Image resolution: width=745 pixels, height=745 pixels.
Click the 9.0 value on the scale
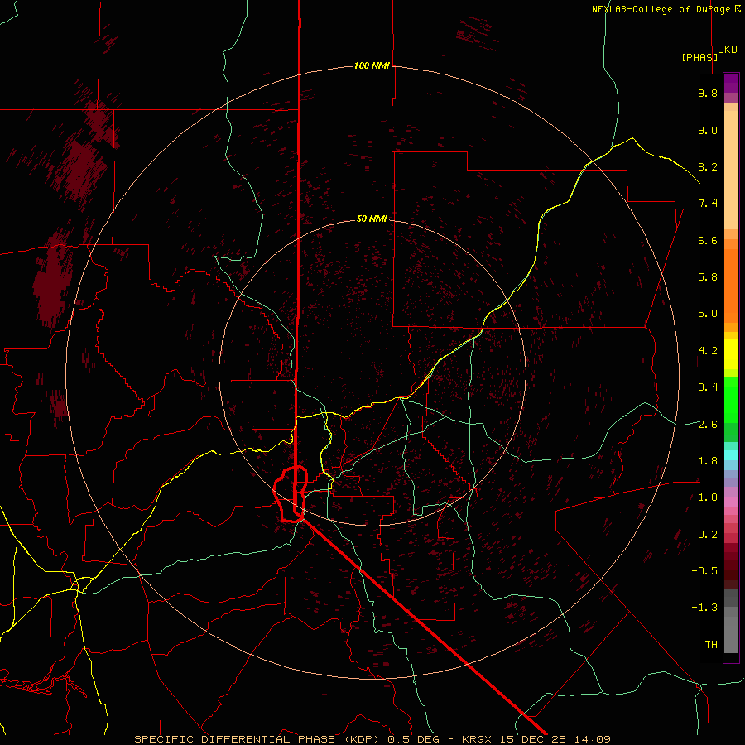(708, 130)
